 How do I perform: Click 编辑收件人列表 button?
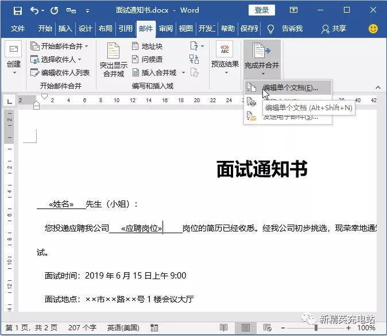click(60, 72)
